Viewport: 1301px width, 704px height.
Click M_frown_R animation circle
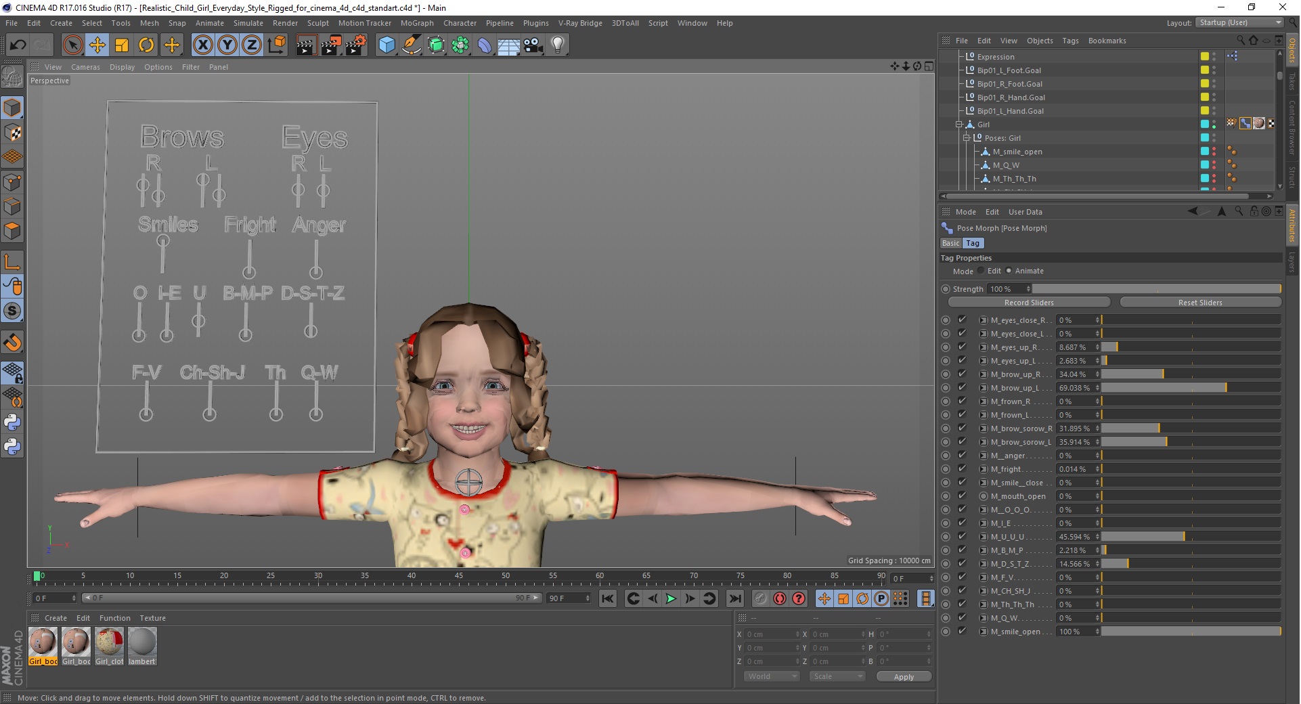click(946, 401)
